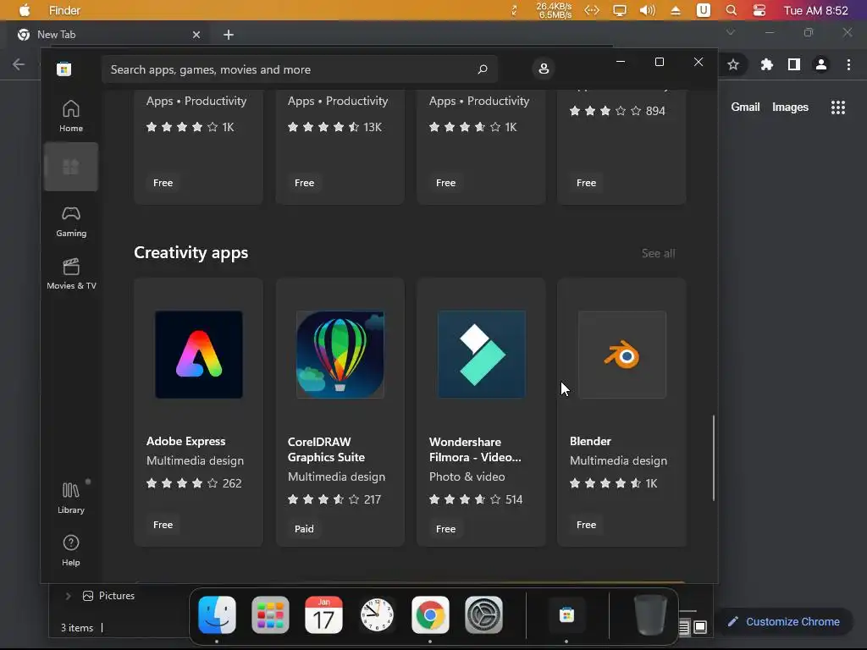
Task: Switch file manager to large icons view
Action: click(x=700, y=627)
